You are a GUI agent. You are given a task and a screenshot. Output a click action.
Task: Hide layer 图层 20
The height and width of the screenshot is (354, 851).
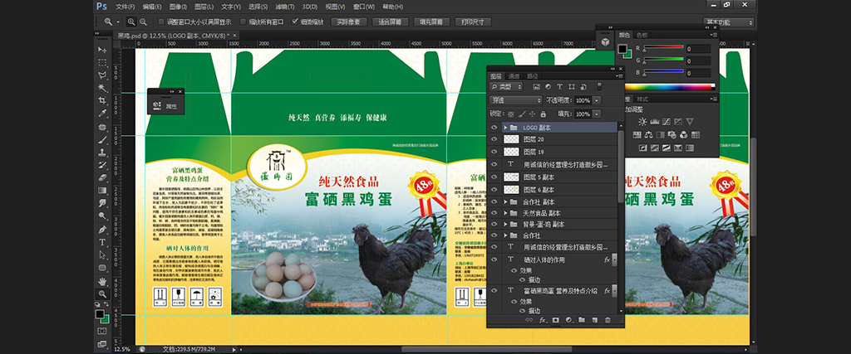click(494, 139)
